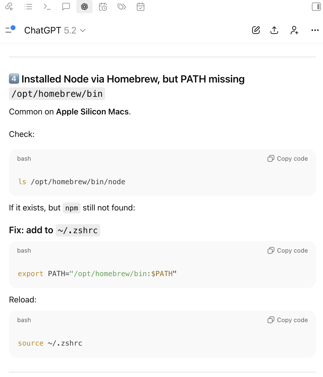Click the add person icon

(x=294, y=30)
